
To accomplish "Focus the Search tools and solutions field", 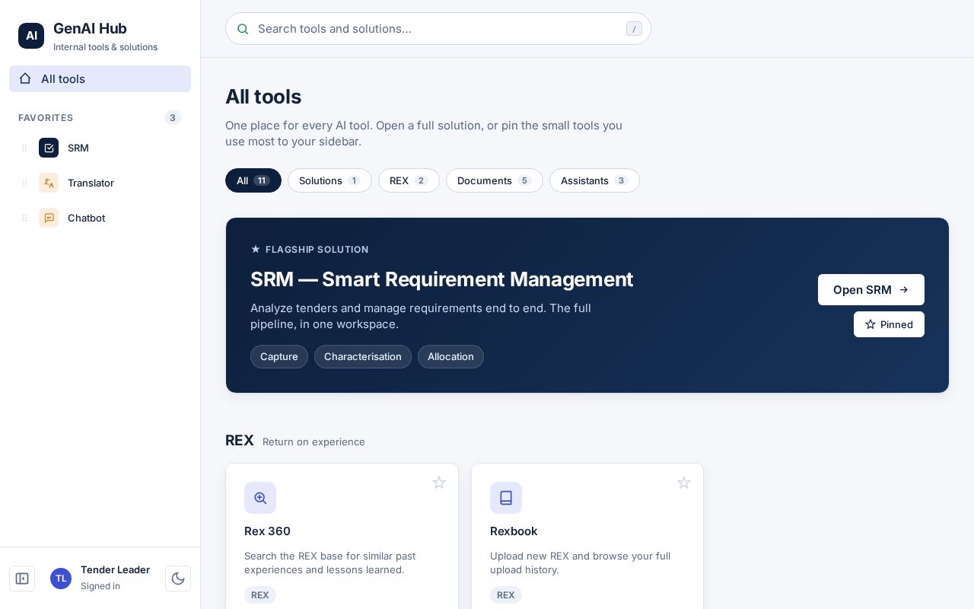I will pos(438,29).
